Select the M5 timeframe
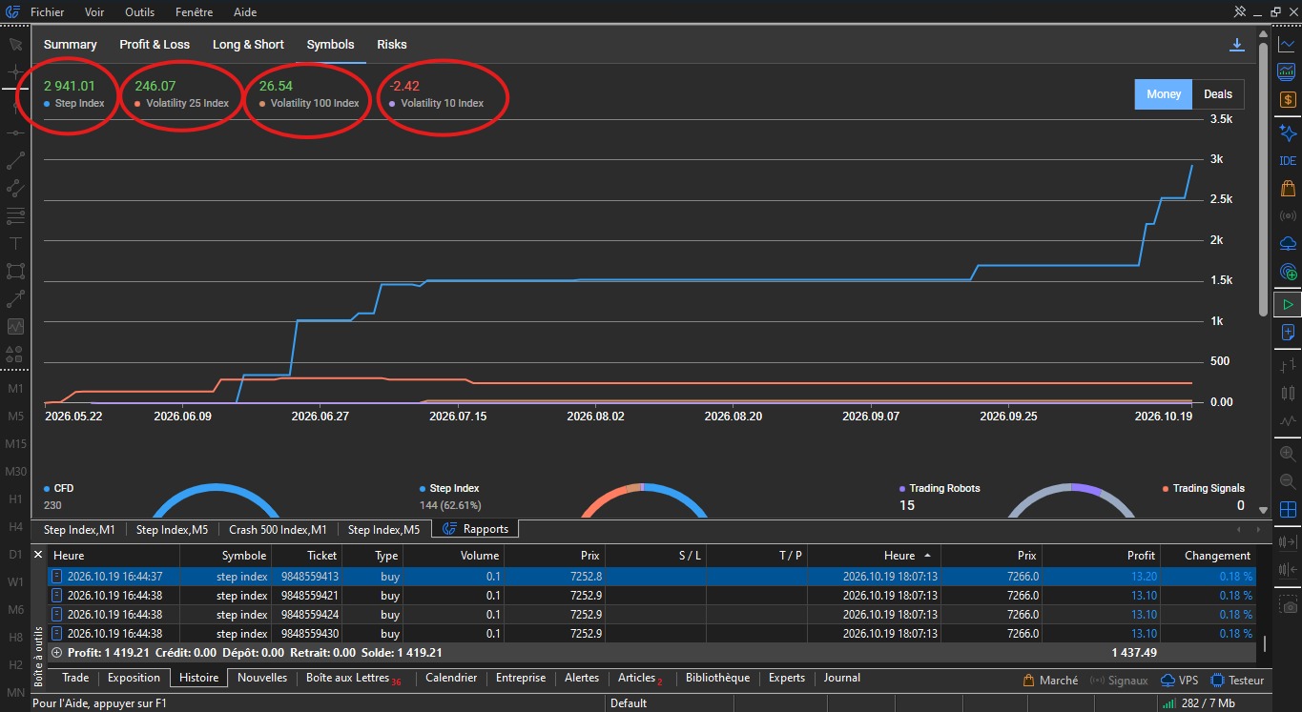 tap(16, 417)
